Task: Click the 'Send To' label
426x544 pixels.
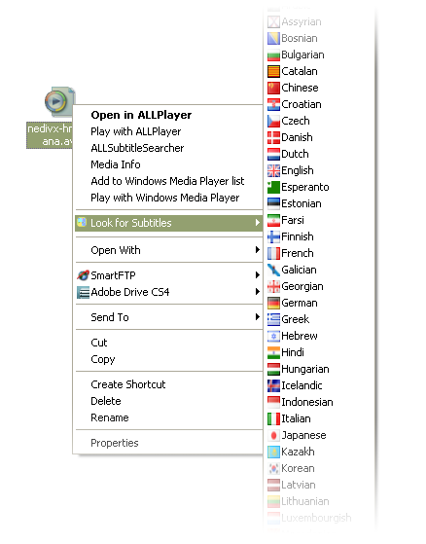Action: [110, 317]
